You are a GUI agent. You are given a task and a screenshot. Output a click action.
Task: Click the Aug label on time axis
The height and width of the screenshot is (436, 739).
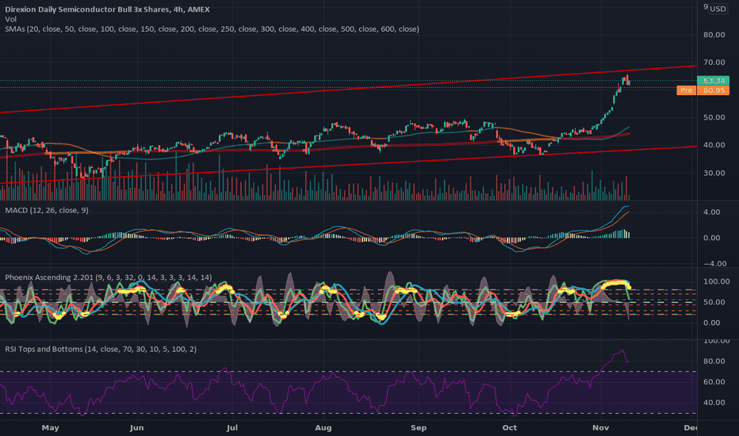click(324, 428)
